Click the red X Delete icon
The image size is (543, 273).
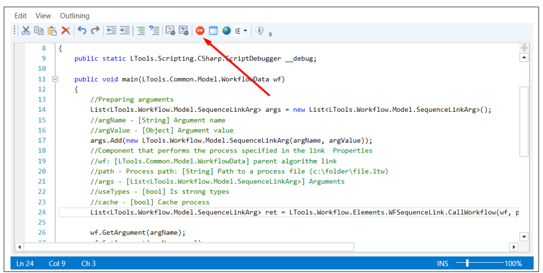[66, 30]
